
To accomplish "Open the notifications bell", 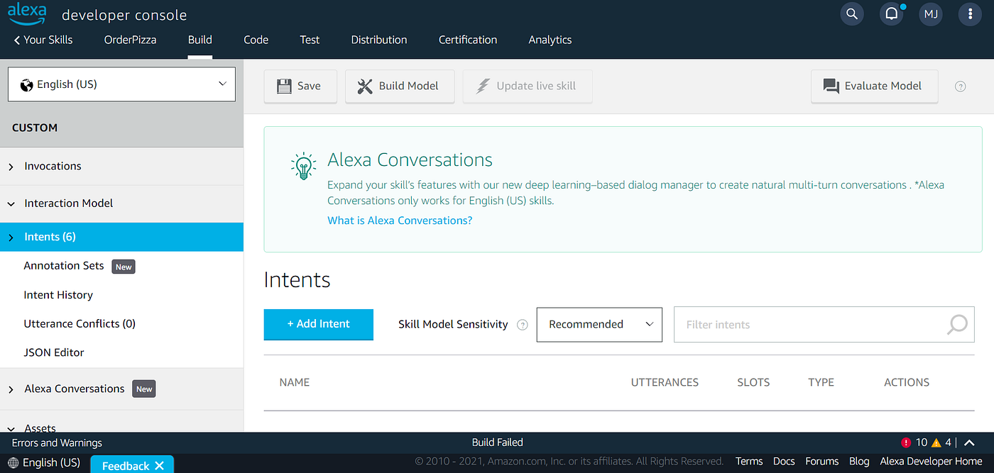I will tap(891, 13).
